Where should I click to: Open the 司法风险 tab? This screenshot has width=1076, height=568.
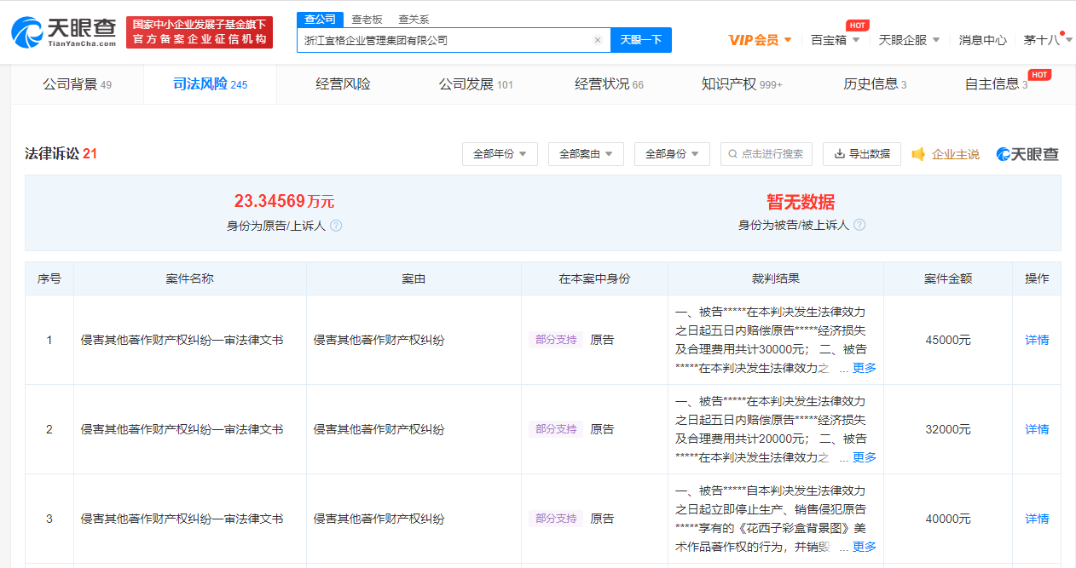click(x=210, y=84)
